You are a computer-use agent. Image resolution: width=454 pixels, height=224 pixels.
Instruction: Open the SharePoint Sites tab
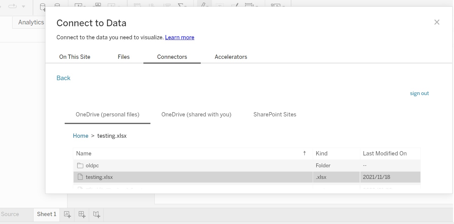(x=275, y=114)
